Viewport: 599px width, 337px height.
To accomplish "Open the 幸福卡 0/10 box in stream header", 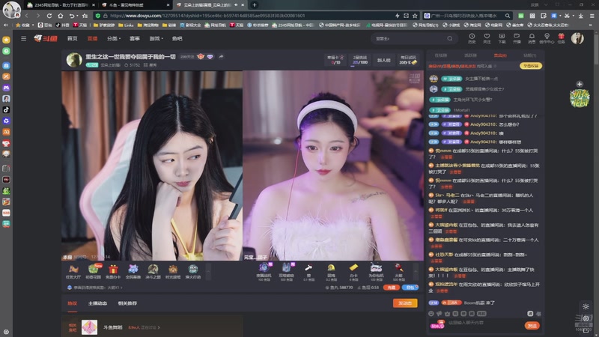I will point(335,60).
